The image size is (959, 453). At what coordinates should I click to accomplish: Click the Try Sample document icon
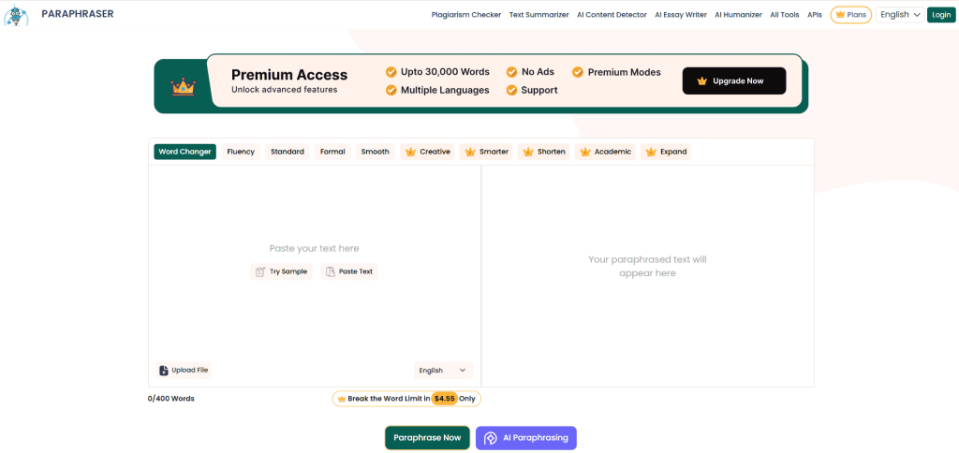click(260, 271)
